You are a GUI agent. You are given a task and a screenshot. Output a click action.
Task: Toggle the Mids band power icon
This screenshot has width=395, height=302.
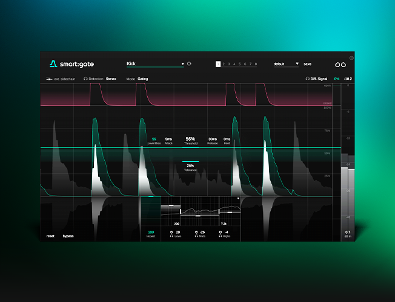[x=196, y=232]
